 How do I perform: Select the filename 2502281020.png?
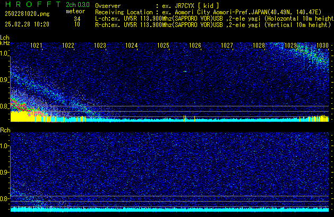pos(27,14)
